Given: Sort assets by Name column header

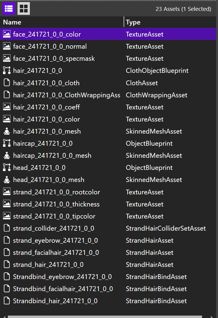Looking at the screenshot, I should point(12,22).
